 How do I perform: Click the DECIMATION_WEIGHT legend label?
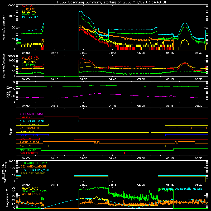tap(33, 167)
